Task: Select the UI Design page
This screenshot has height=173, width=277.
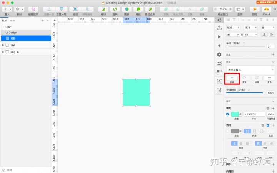Action: 26,33
